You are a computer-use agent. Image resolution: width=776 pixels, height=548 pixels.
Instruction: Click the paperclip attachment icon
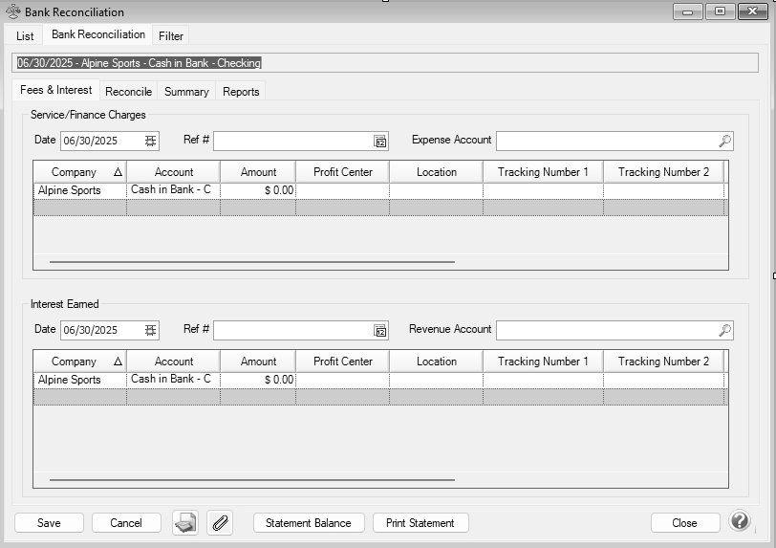pyautogui.click(x=220, y=522)
